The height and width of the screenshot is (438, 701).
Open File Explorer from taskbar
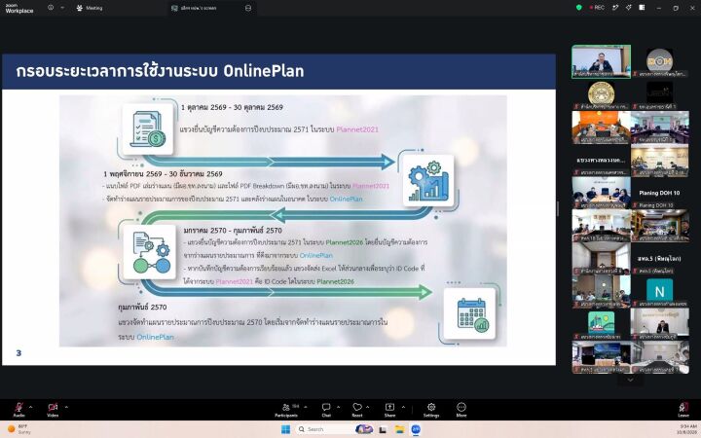[399, 429]
